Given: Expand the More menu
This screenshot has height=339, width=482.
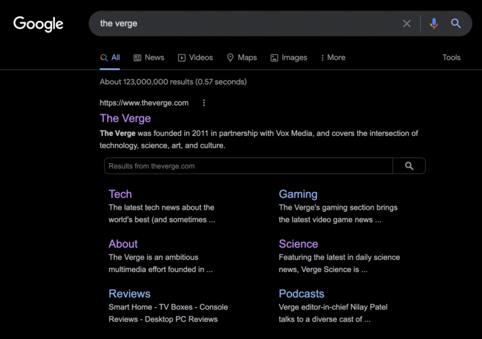Looking at the screenshot, I should click(x=333, y=58).
